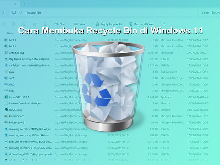Click date 10/09/2024 09:46 in idman642build21 row

click(x=197, y=97)
